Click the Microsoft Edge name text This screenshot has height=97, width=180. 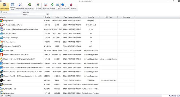(8, 50)
